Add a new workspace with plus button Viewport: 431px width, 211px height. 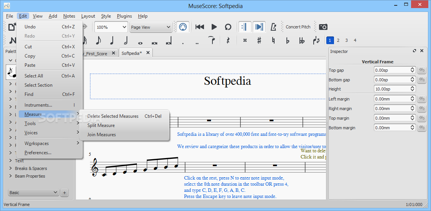click(64, 193)
